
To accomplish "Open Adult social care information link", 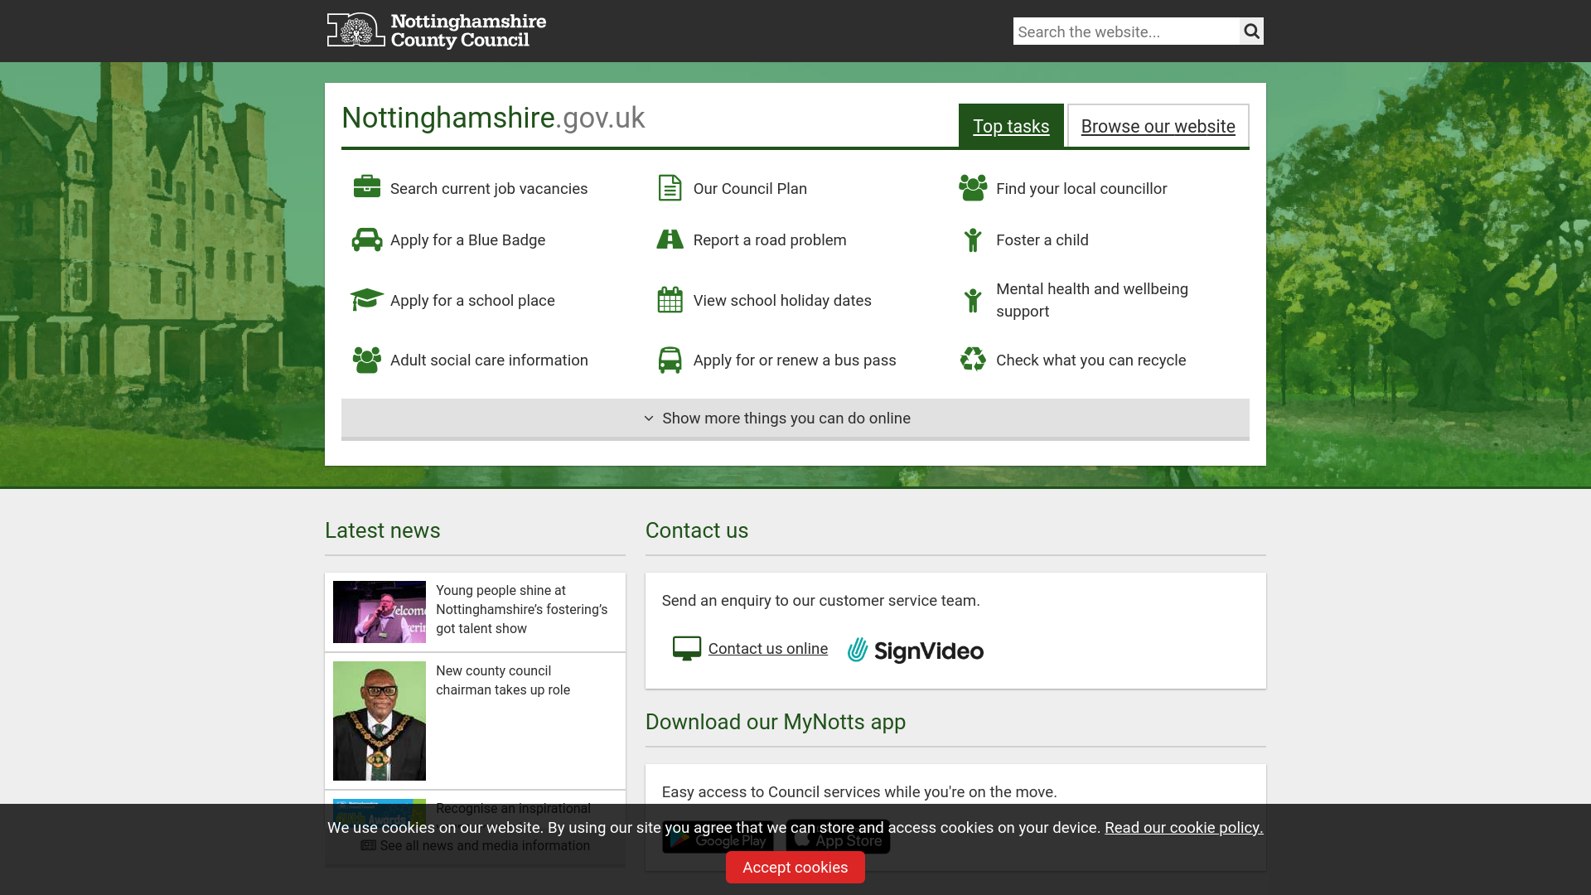I will (x=489, y=360).
